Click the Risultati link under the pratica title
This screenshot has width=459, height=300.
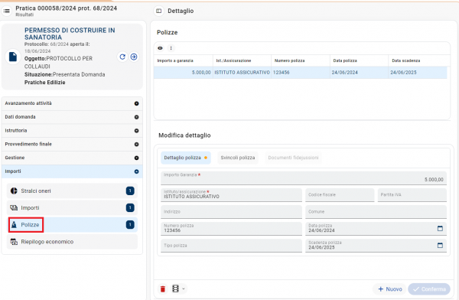pos(24,15)
